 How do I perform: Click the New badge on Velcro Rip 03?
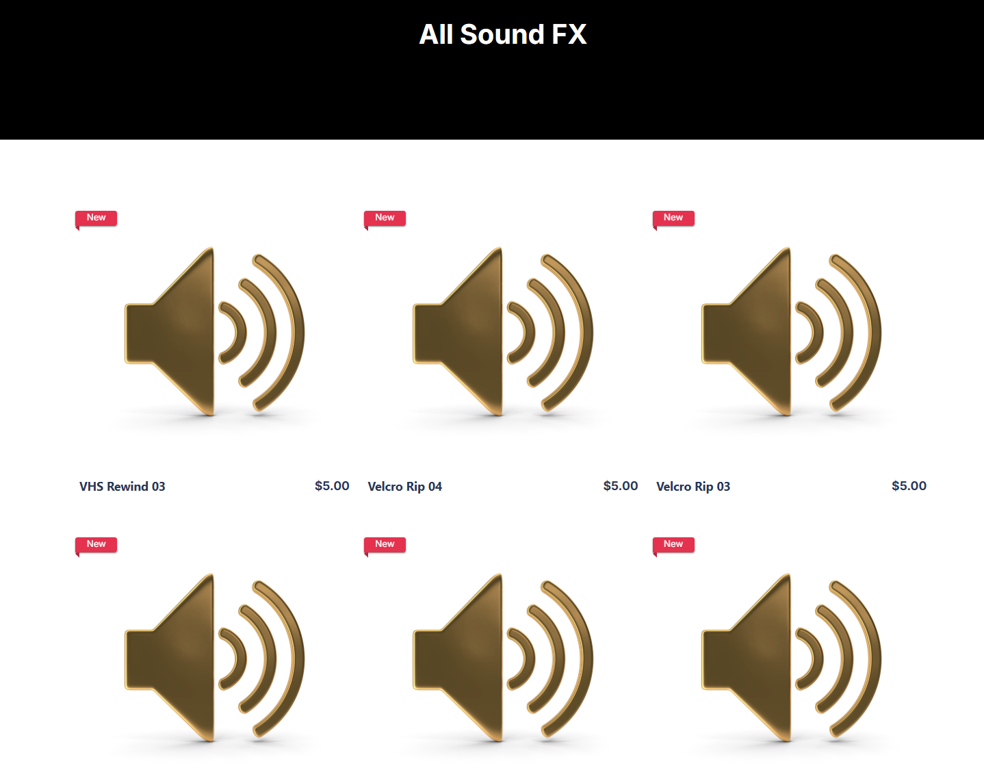pos(673,218)
